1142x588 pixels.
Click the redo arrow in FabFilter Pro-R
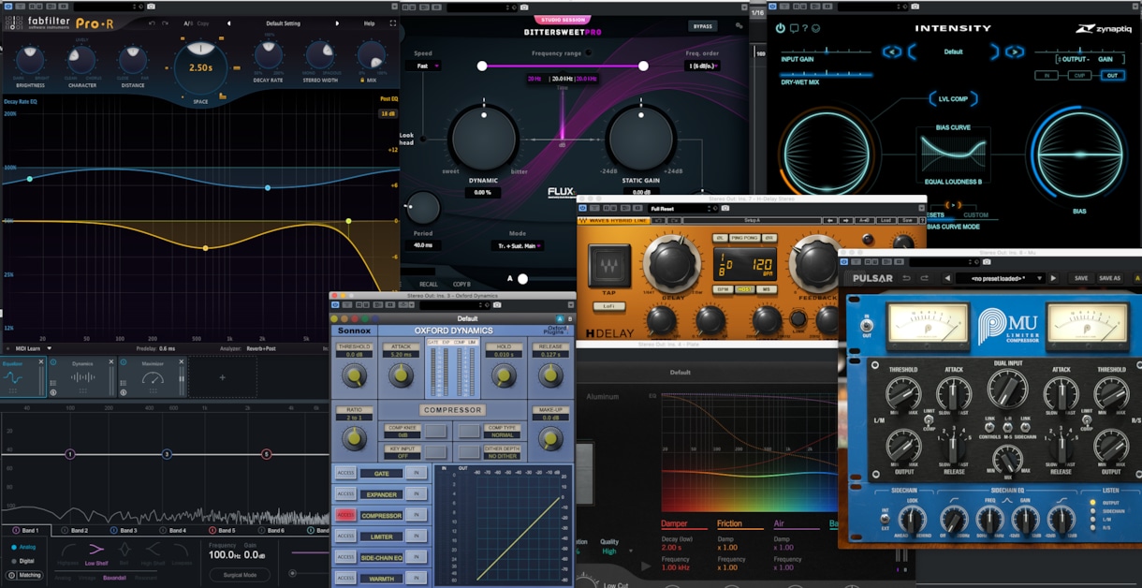tap(165, 23)
